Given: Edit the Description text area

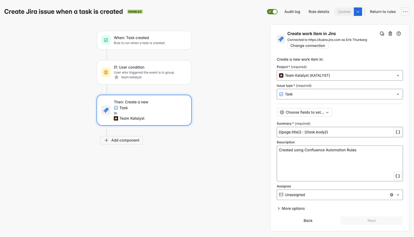Looking at the screenshot, I should (x=339, y=163).
